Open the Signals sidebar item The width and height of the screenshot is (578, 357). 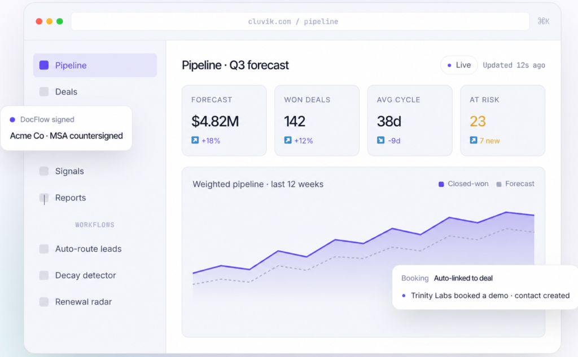pos(95,171)
